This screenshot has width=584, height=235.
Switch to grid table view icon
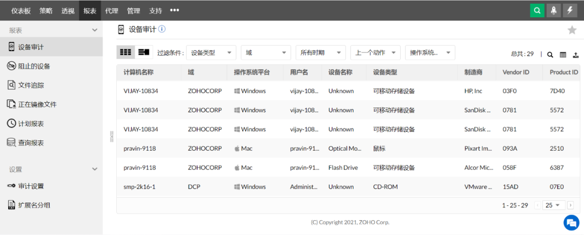pyautogui.click(x=125, y=52)
